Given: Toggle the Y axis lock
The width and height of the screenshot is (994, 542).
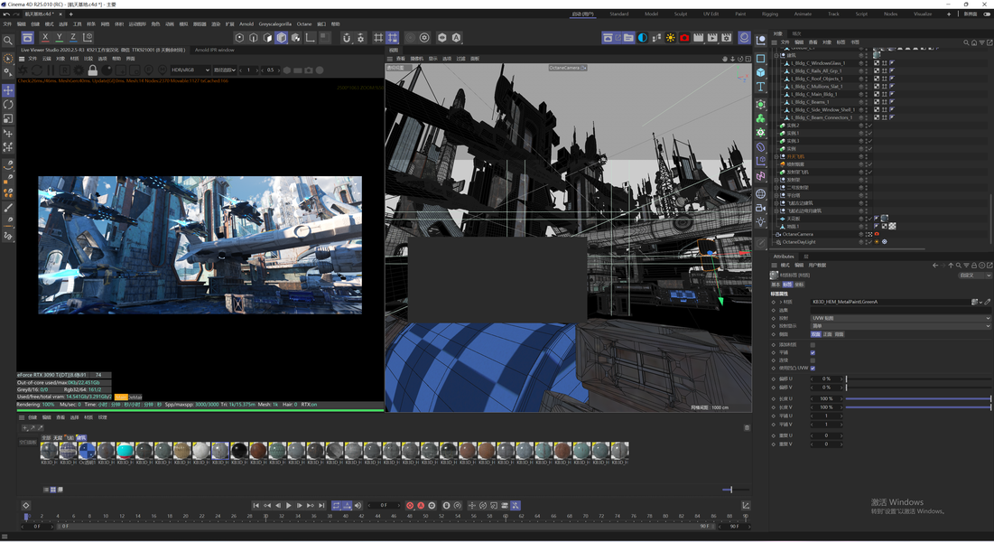Looking at the screenshot, I should [x=59, y=37].
